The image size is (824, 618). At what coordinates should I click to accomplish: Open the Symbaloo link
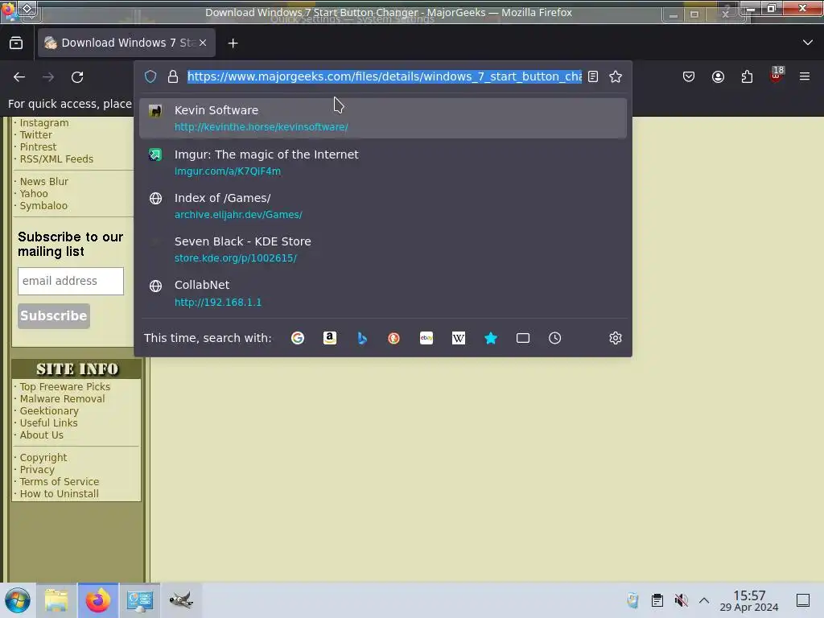(x=43, y=206)
